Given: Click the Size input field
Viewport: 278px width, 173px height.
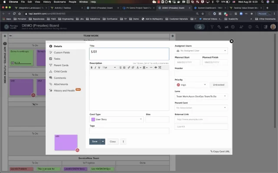Looking at the screenshot, I should click(x=157, y=119).
